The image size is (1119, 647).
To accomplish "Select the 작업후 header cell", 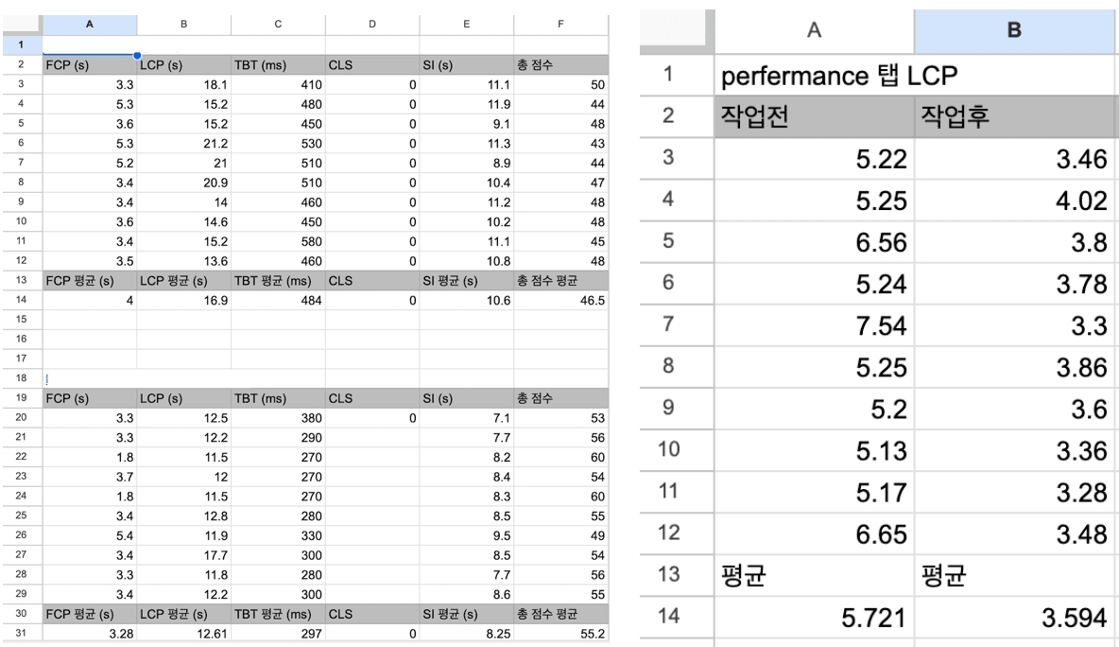I will click(1015, 117).
